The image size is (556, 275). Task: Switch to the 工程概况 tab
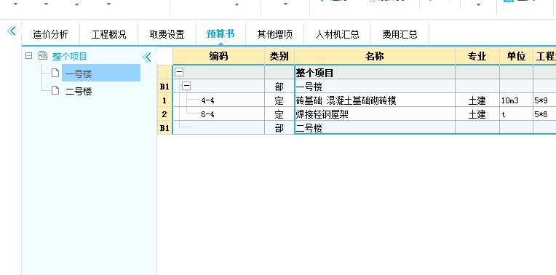click(109, 34)
